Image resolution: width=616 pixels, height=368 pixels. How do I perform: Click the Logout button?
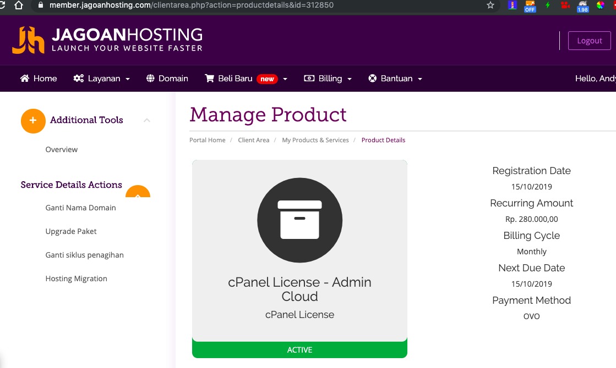pos(589,40)
